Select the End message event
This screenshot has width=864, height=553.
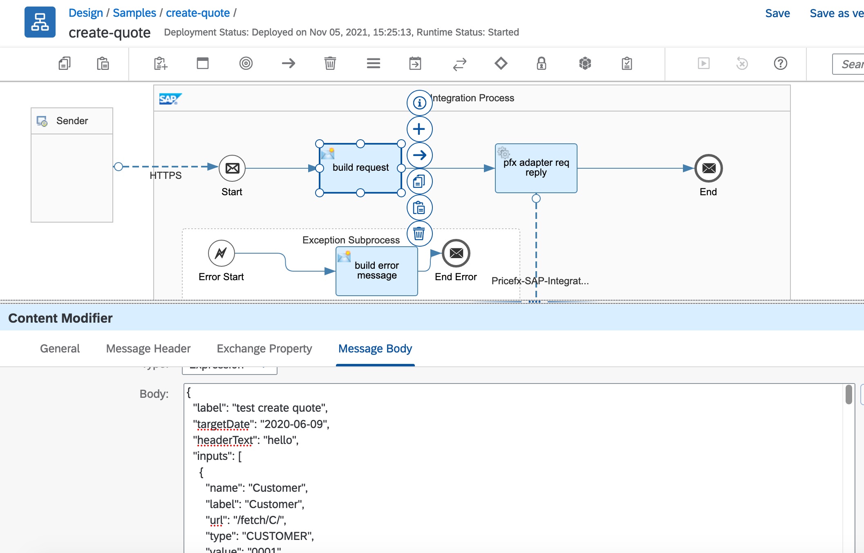[x=708, y=168]
